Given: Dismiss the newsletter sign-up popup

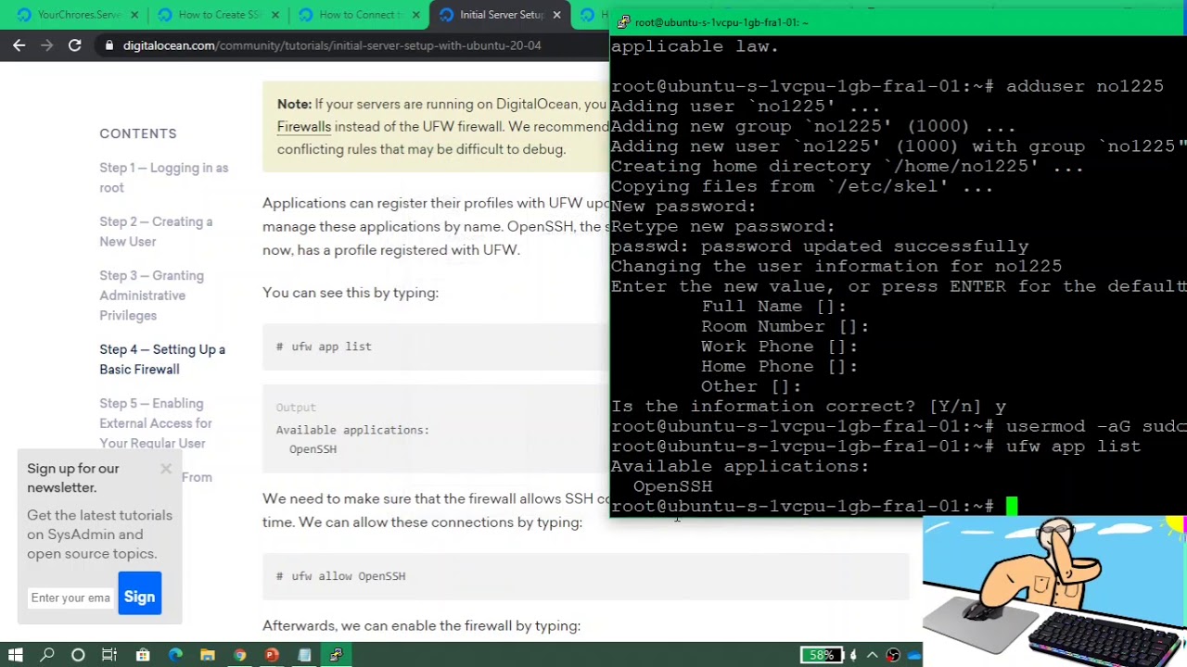Looking at the screenshot, I should pyautogui.click(x=166, y=469).
